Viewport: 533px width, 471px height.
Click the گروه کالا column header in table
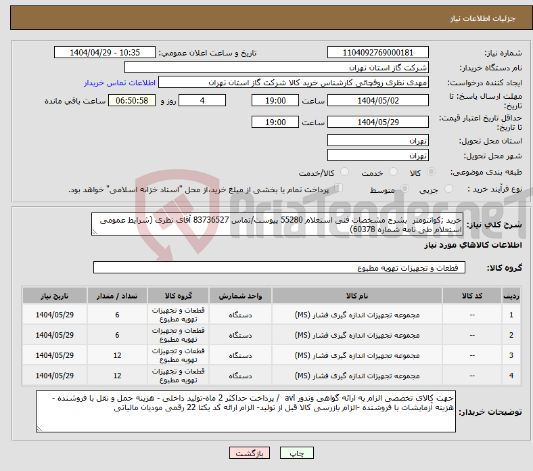pos(178,296)
